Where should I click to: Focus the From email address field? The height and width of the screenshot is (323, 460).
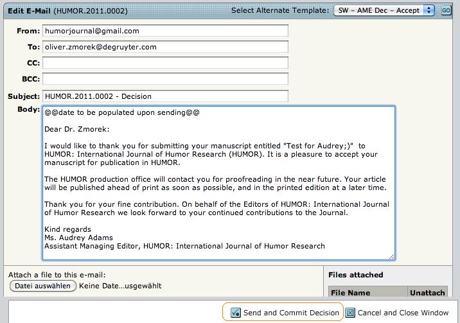tap(165, 31)
